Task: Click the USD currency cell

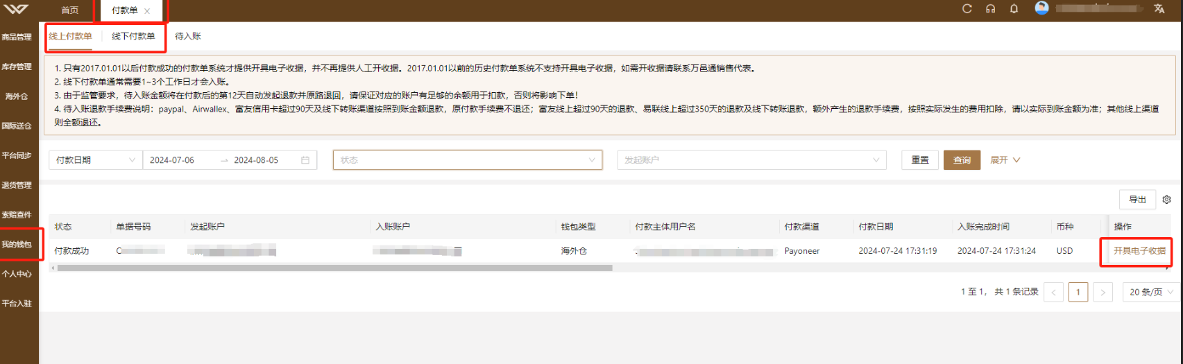Action: coord(1064,251)
